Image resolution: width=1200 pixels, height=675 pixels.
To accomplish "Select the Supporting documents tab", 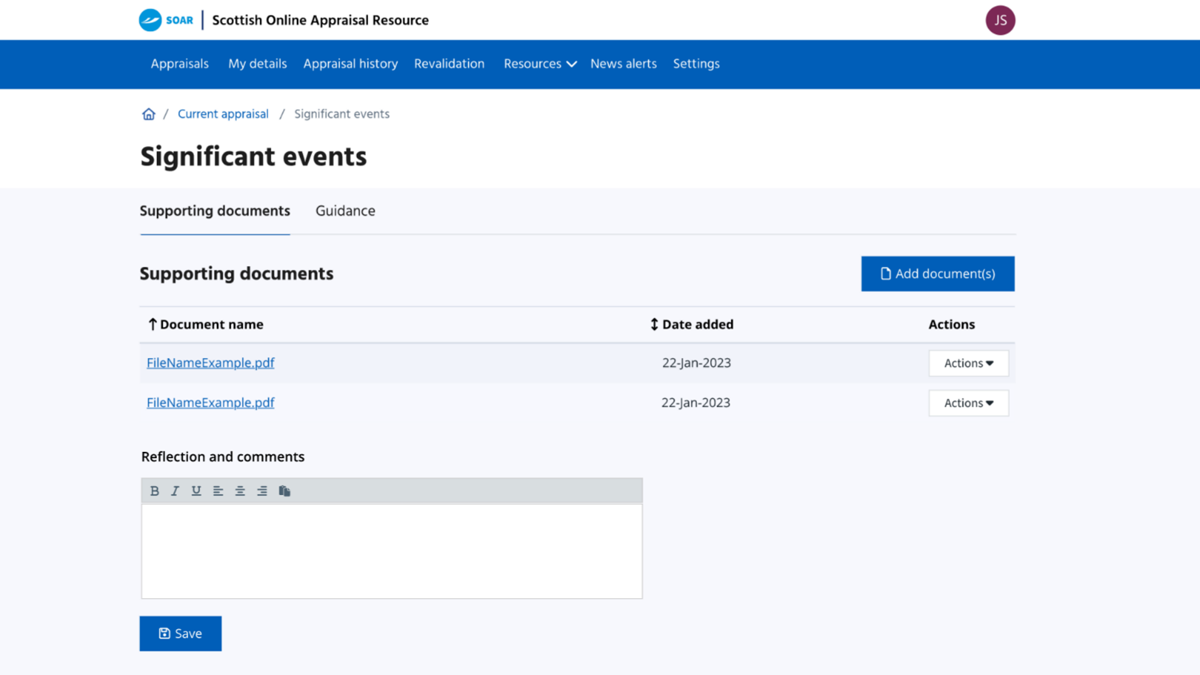I will point(215,211).
